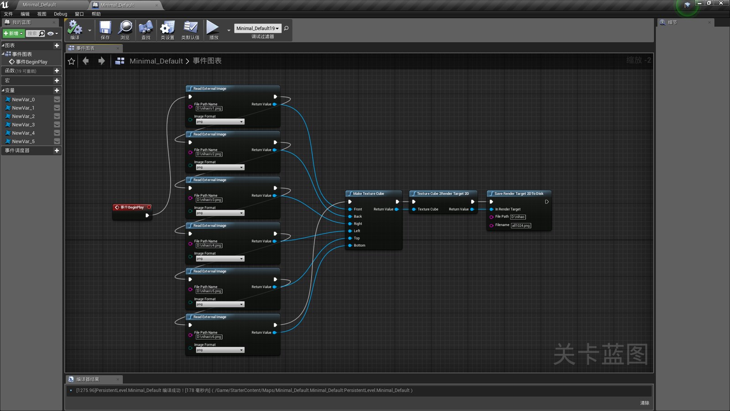Click 清除 to clear compiler results

(645, 403)
